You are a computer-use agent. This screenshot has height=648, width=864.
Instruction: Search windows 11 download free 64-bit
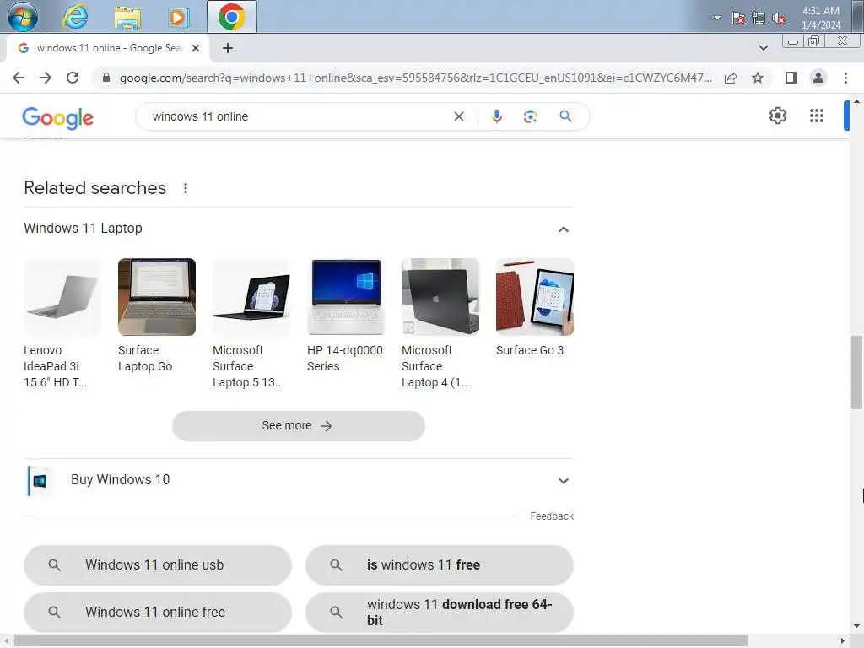[x=439, y=613]
